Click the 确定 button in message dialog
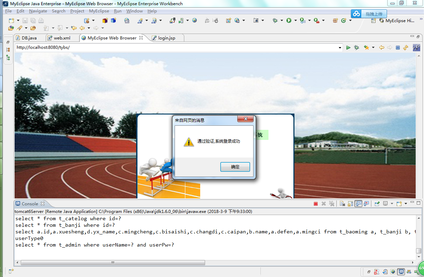The height and width of the screenshot is (277, 424). 235,167
